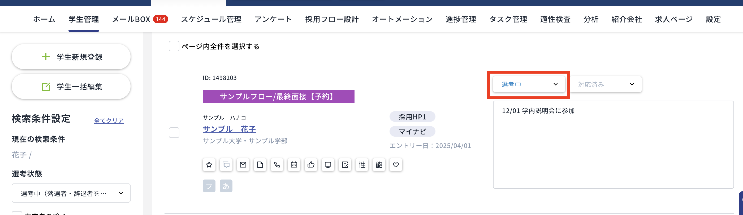Send mail via the envelope icon
The height and width of the screenshot is (215, 743).
[x=243, y=165]
